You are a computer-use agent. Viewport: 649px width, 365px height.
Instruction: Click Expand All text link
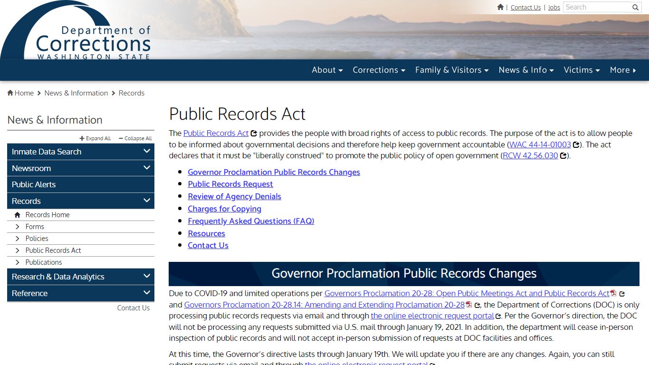98,138
